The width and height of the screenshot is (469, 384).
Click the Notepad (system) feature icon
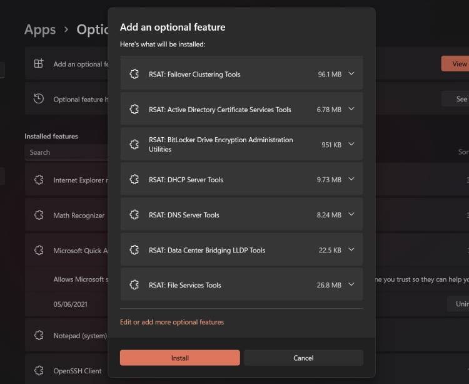coord(39,336)
